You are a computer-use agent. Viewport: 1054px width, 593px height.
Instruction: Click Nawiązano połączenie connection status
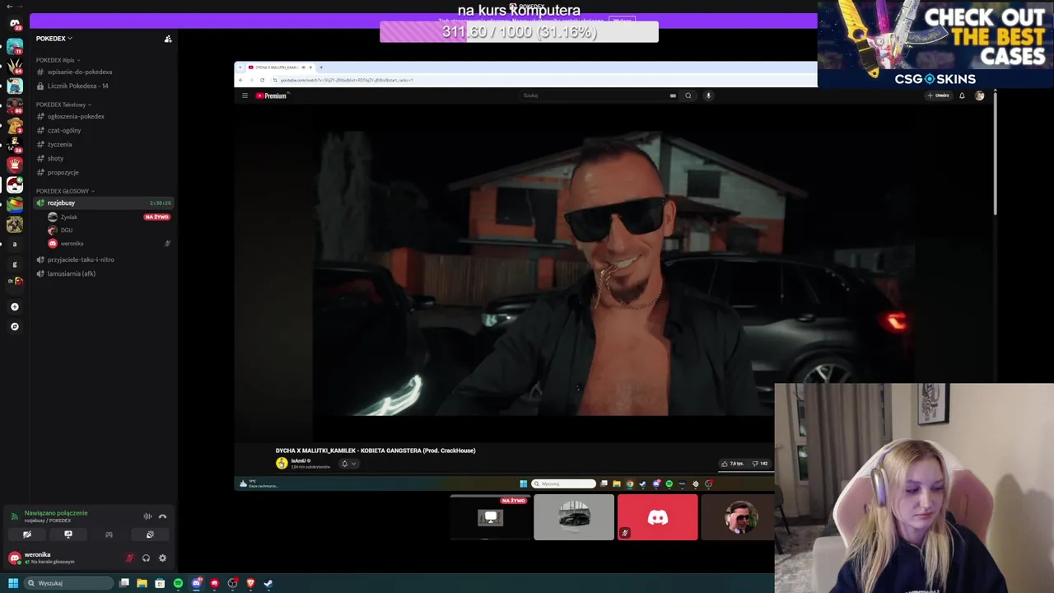point(56,513)
